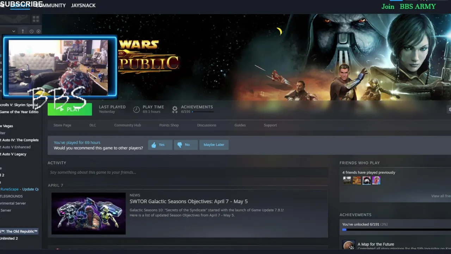
Task: Open the game settings gear icon
Action: pyautogui.click(x=449, y=109)
